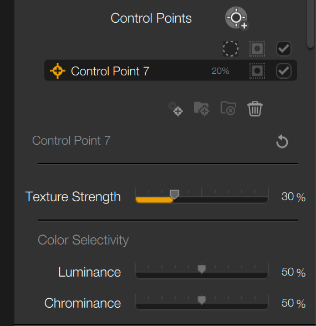Screen dimensions: 316x326
Task: Show masks for all control points
Action: click(x=257, y=49)
